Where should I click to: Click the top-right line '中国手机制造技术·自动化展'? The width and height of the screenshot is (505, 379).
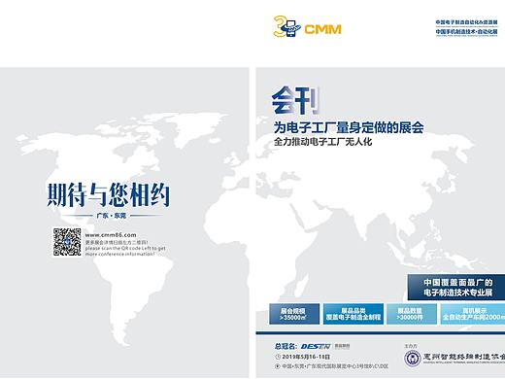point(466,31)
